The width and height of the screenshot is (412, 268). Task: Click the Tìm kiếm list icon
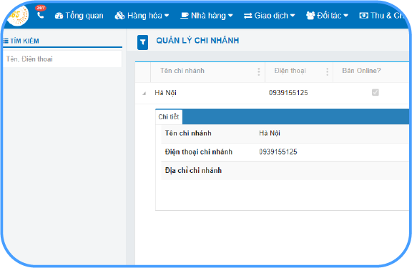[x=6, y=41]
